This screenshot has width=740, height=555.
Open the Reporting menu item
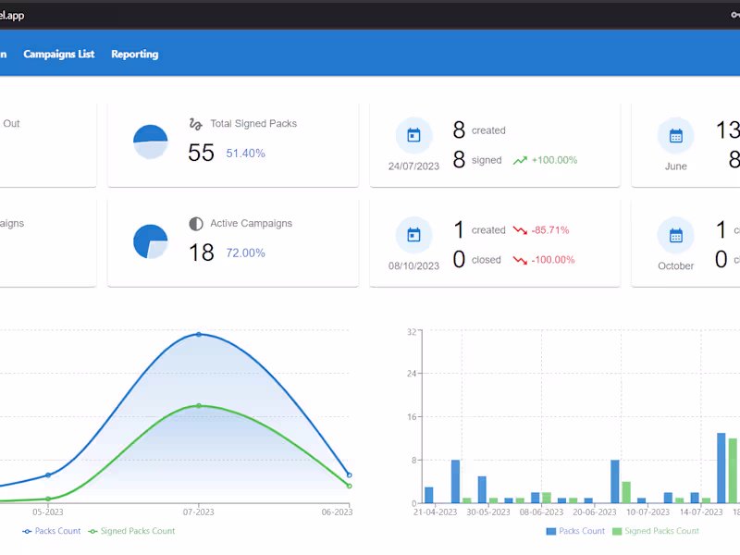(x=135, y=55)
